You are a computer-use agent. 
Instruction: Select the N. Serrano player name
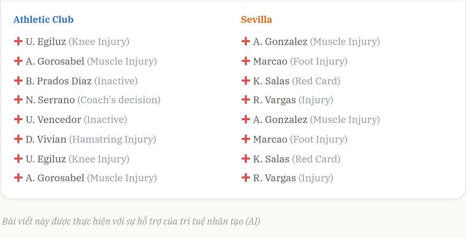(x=50, y=100)
